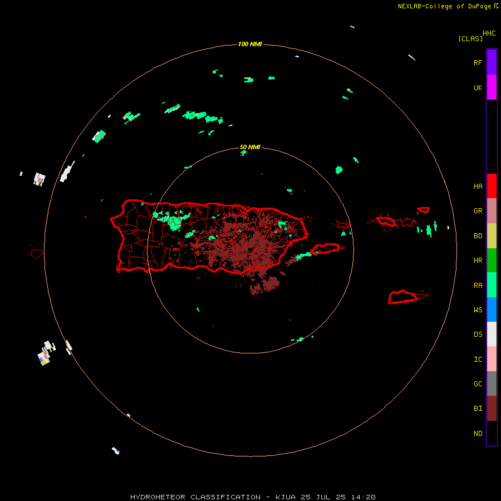The image size is (501, 501).
Task: Click the "BI" legend label
Action: pos(478,409)
